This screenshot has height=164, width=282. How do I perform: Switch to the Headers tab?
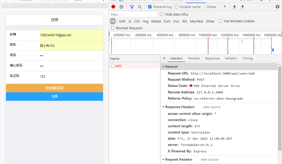pyautogui.click(x=176, y=58)
